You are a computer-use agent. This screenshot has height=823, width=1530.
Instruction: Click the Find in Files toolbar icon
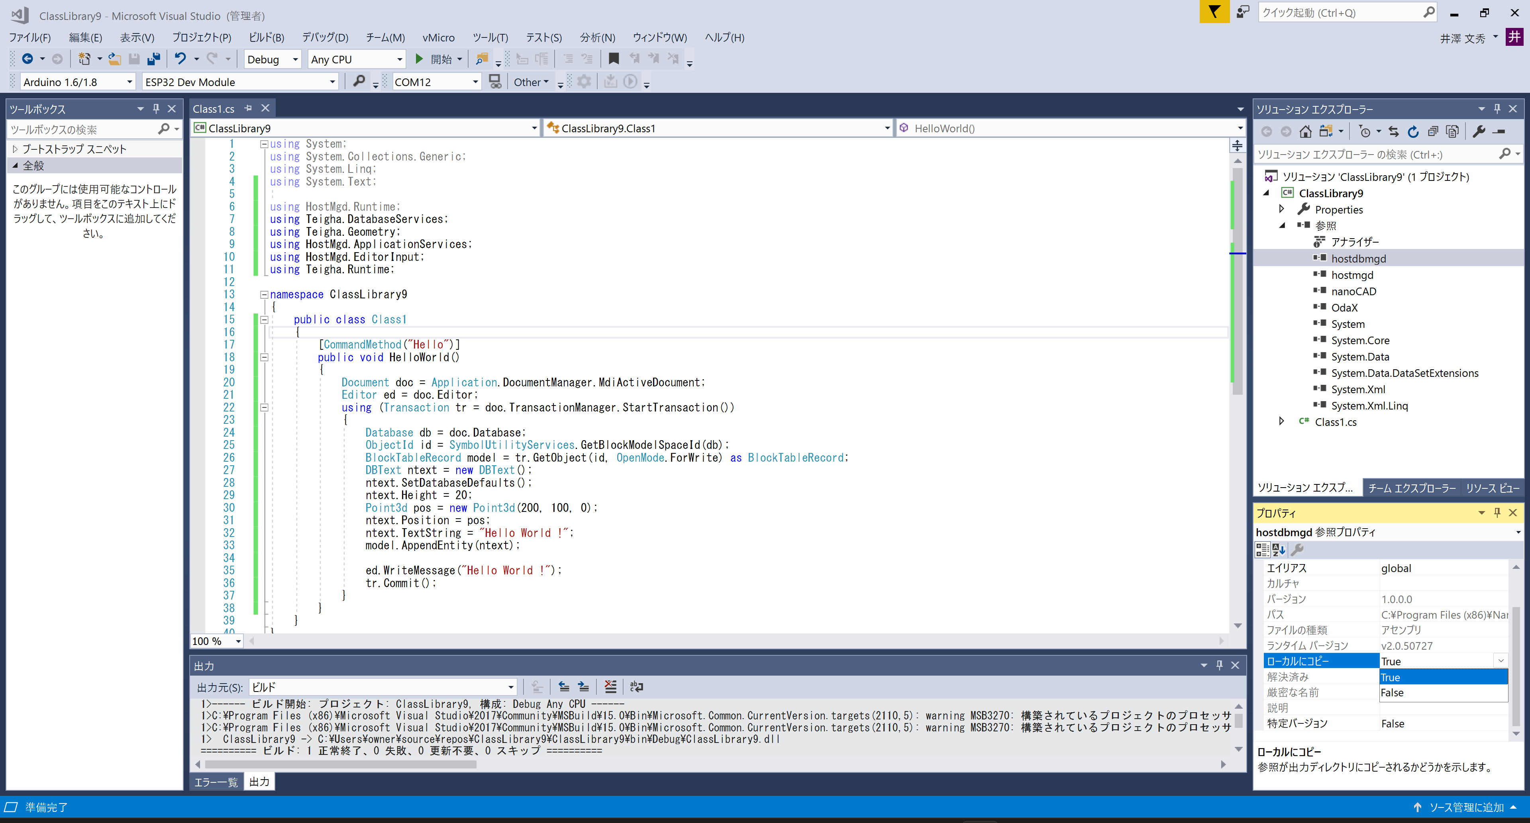pyautogui.click(x=482, y=59)
